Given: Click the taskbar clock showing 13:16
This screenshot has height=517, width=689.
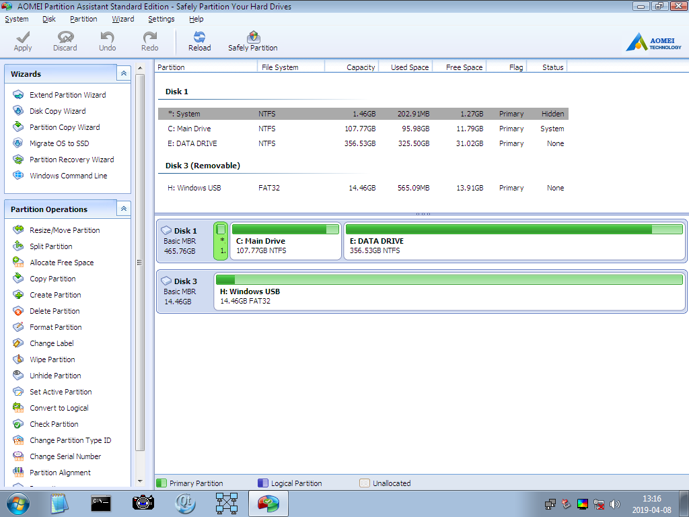Looking at the screenshot, I should click(651, 504).
